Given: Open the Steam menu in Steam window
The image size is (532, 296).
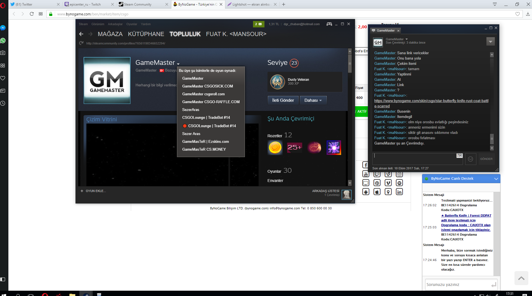Looking at the screenshot, I should pyautogui.click(x=83, y=24).
